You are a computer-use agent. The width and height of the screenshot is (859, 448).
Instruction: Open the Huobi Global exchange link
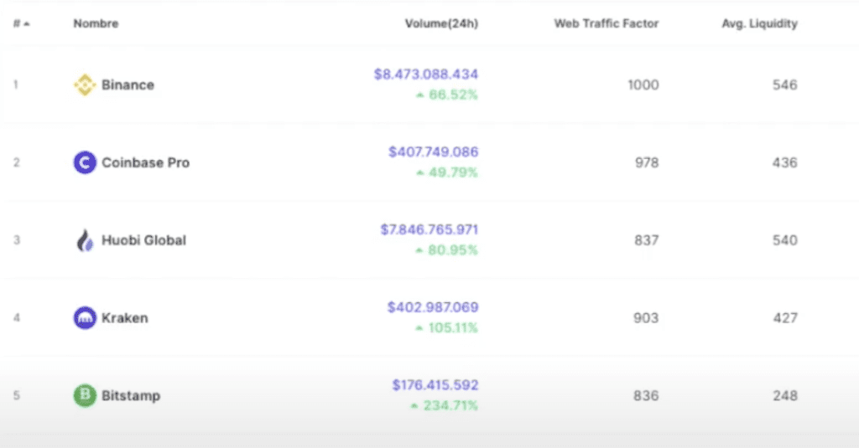(143, 240)
